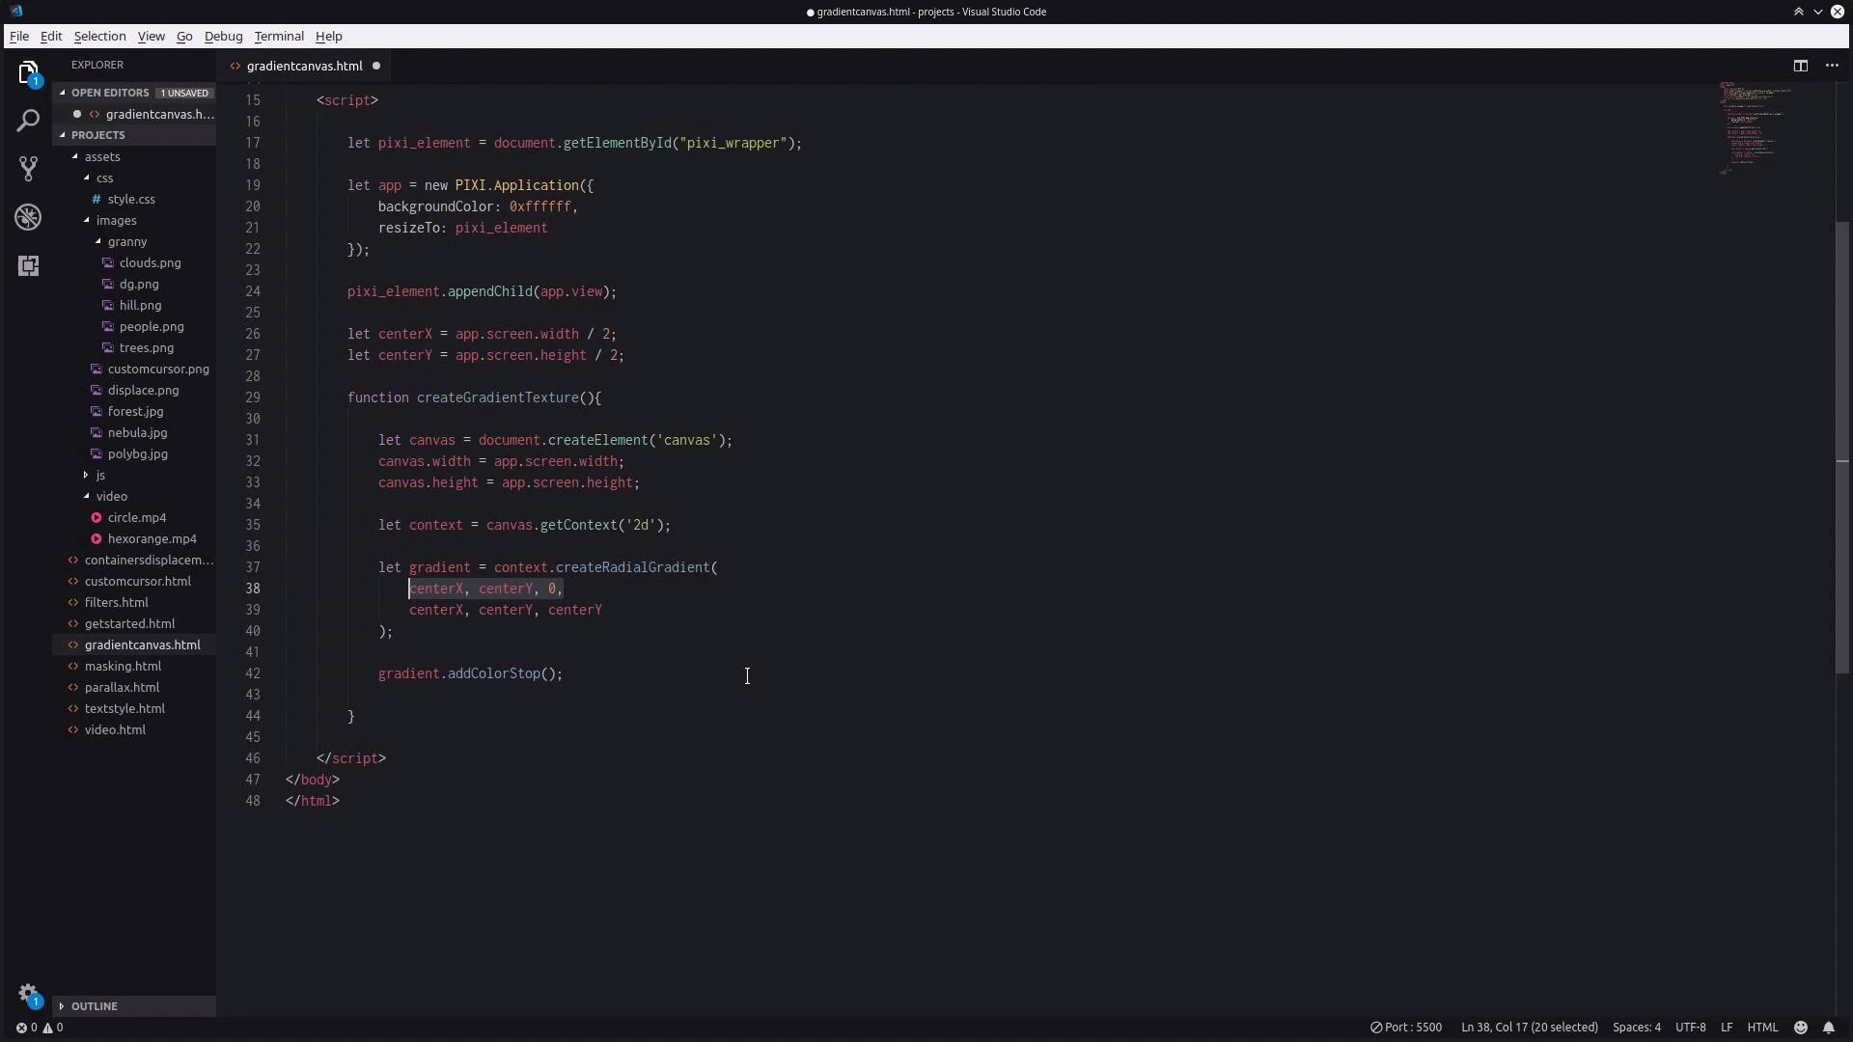Select the gradientcanvas.html editor tab
The width and height of the screenshot is (1853, 1042).
coord(304,66)
